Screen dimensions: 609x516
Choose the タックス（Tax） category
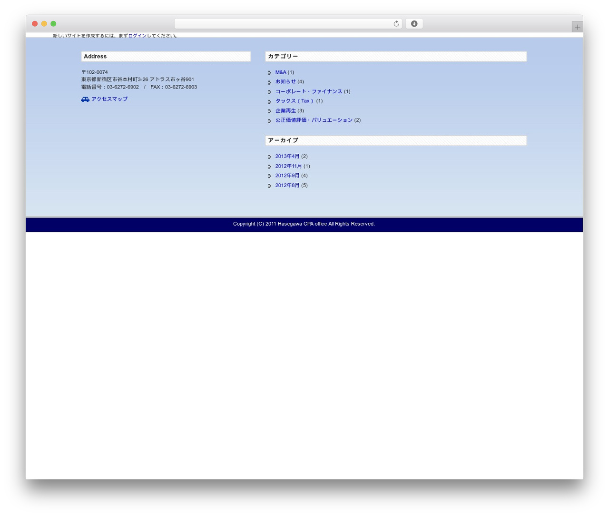pyautogui.click(x=295, y=101)
